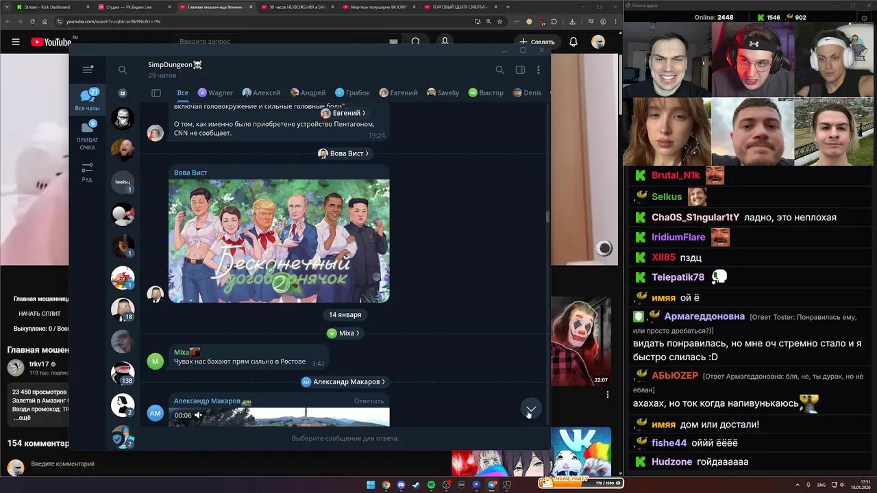Viewport: 877px width, 493px height.
Task: Switch to the Грибок topic tab
Action: coord(352,93)
